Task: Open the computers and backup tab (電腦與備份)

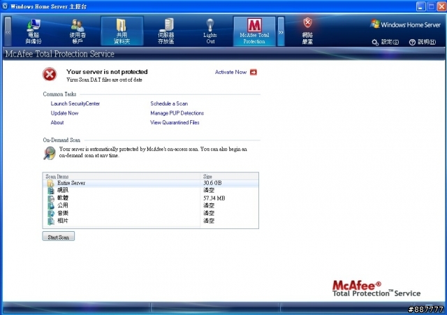Action: tap(34, 31)
